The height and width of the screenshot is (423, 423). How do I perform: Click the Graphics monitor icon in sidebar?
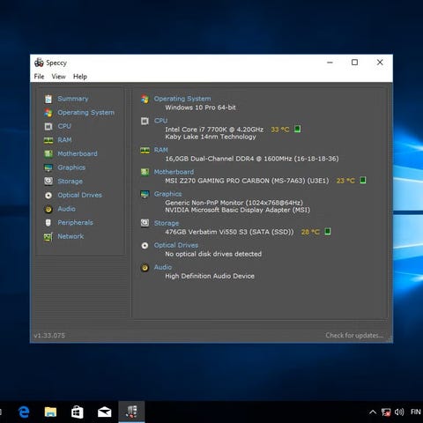click(x=48, y=167)
